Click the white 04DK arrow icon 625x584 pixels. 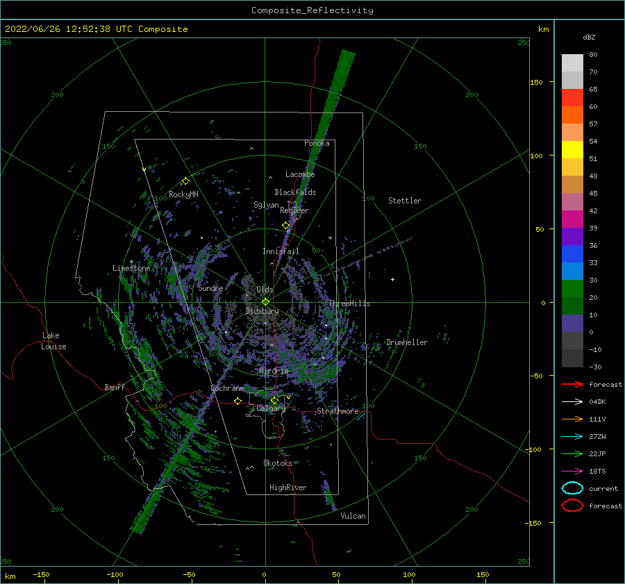[572, 402]
